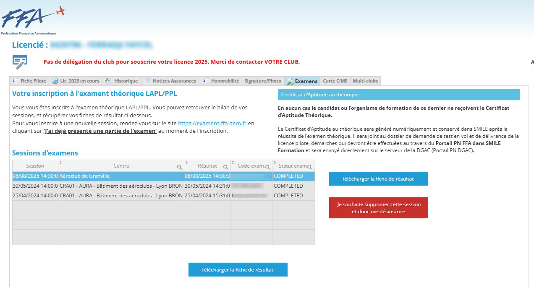534x287 pixels.
Task: Click the delegation notice icon beside the red warning
Action: tap(20, 62)
